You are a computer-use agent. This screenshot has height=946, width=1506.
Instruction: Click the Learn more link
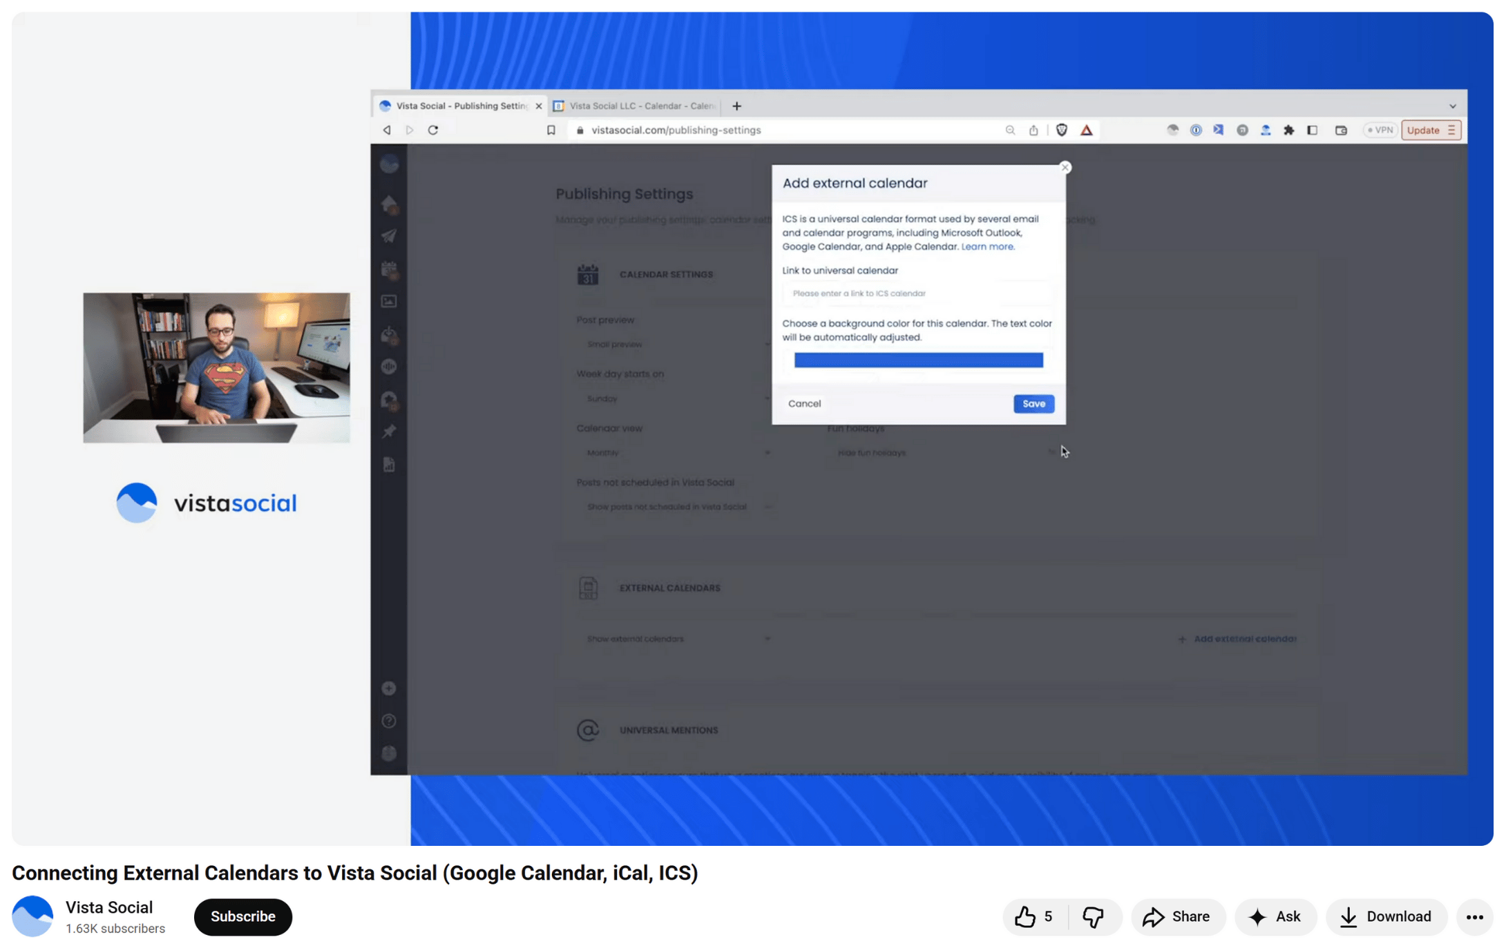pos(987,247)
